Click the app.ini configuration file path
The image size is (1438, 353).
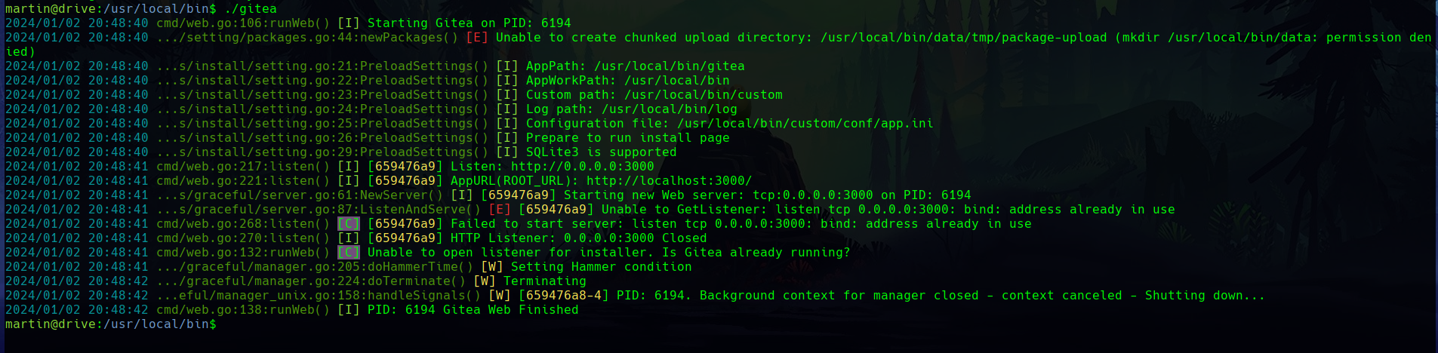click(x=805, y=124)
